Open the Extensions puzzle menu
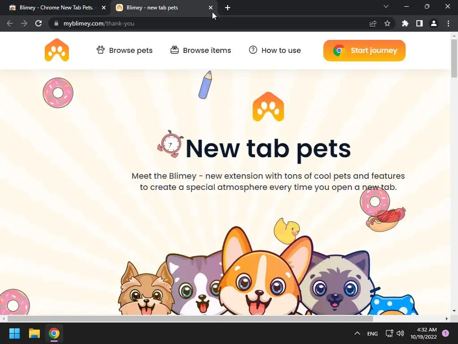The height and width of the screenshot is (344, 458). click(x=405, y=23)
